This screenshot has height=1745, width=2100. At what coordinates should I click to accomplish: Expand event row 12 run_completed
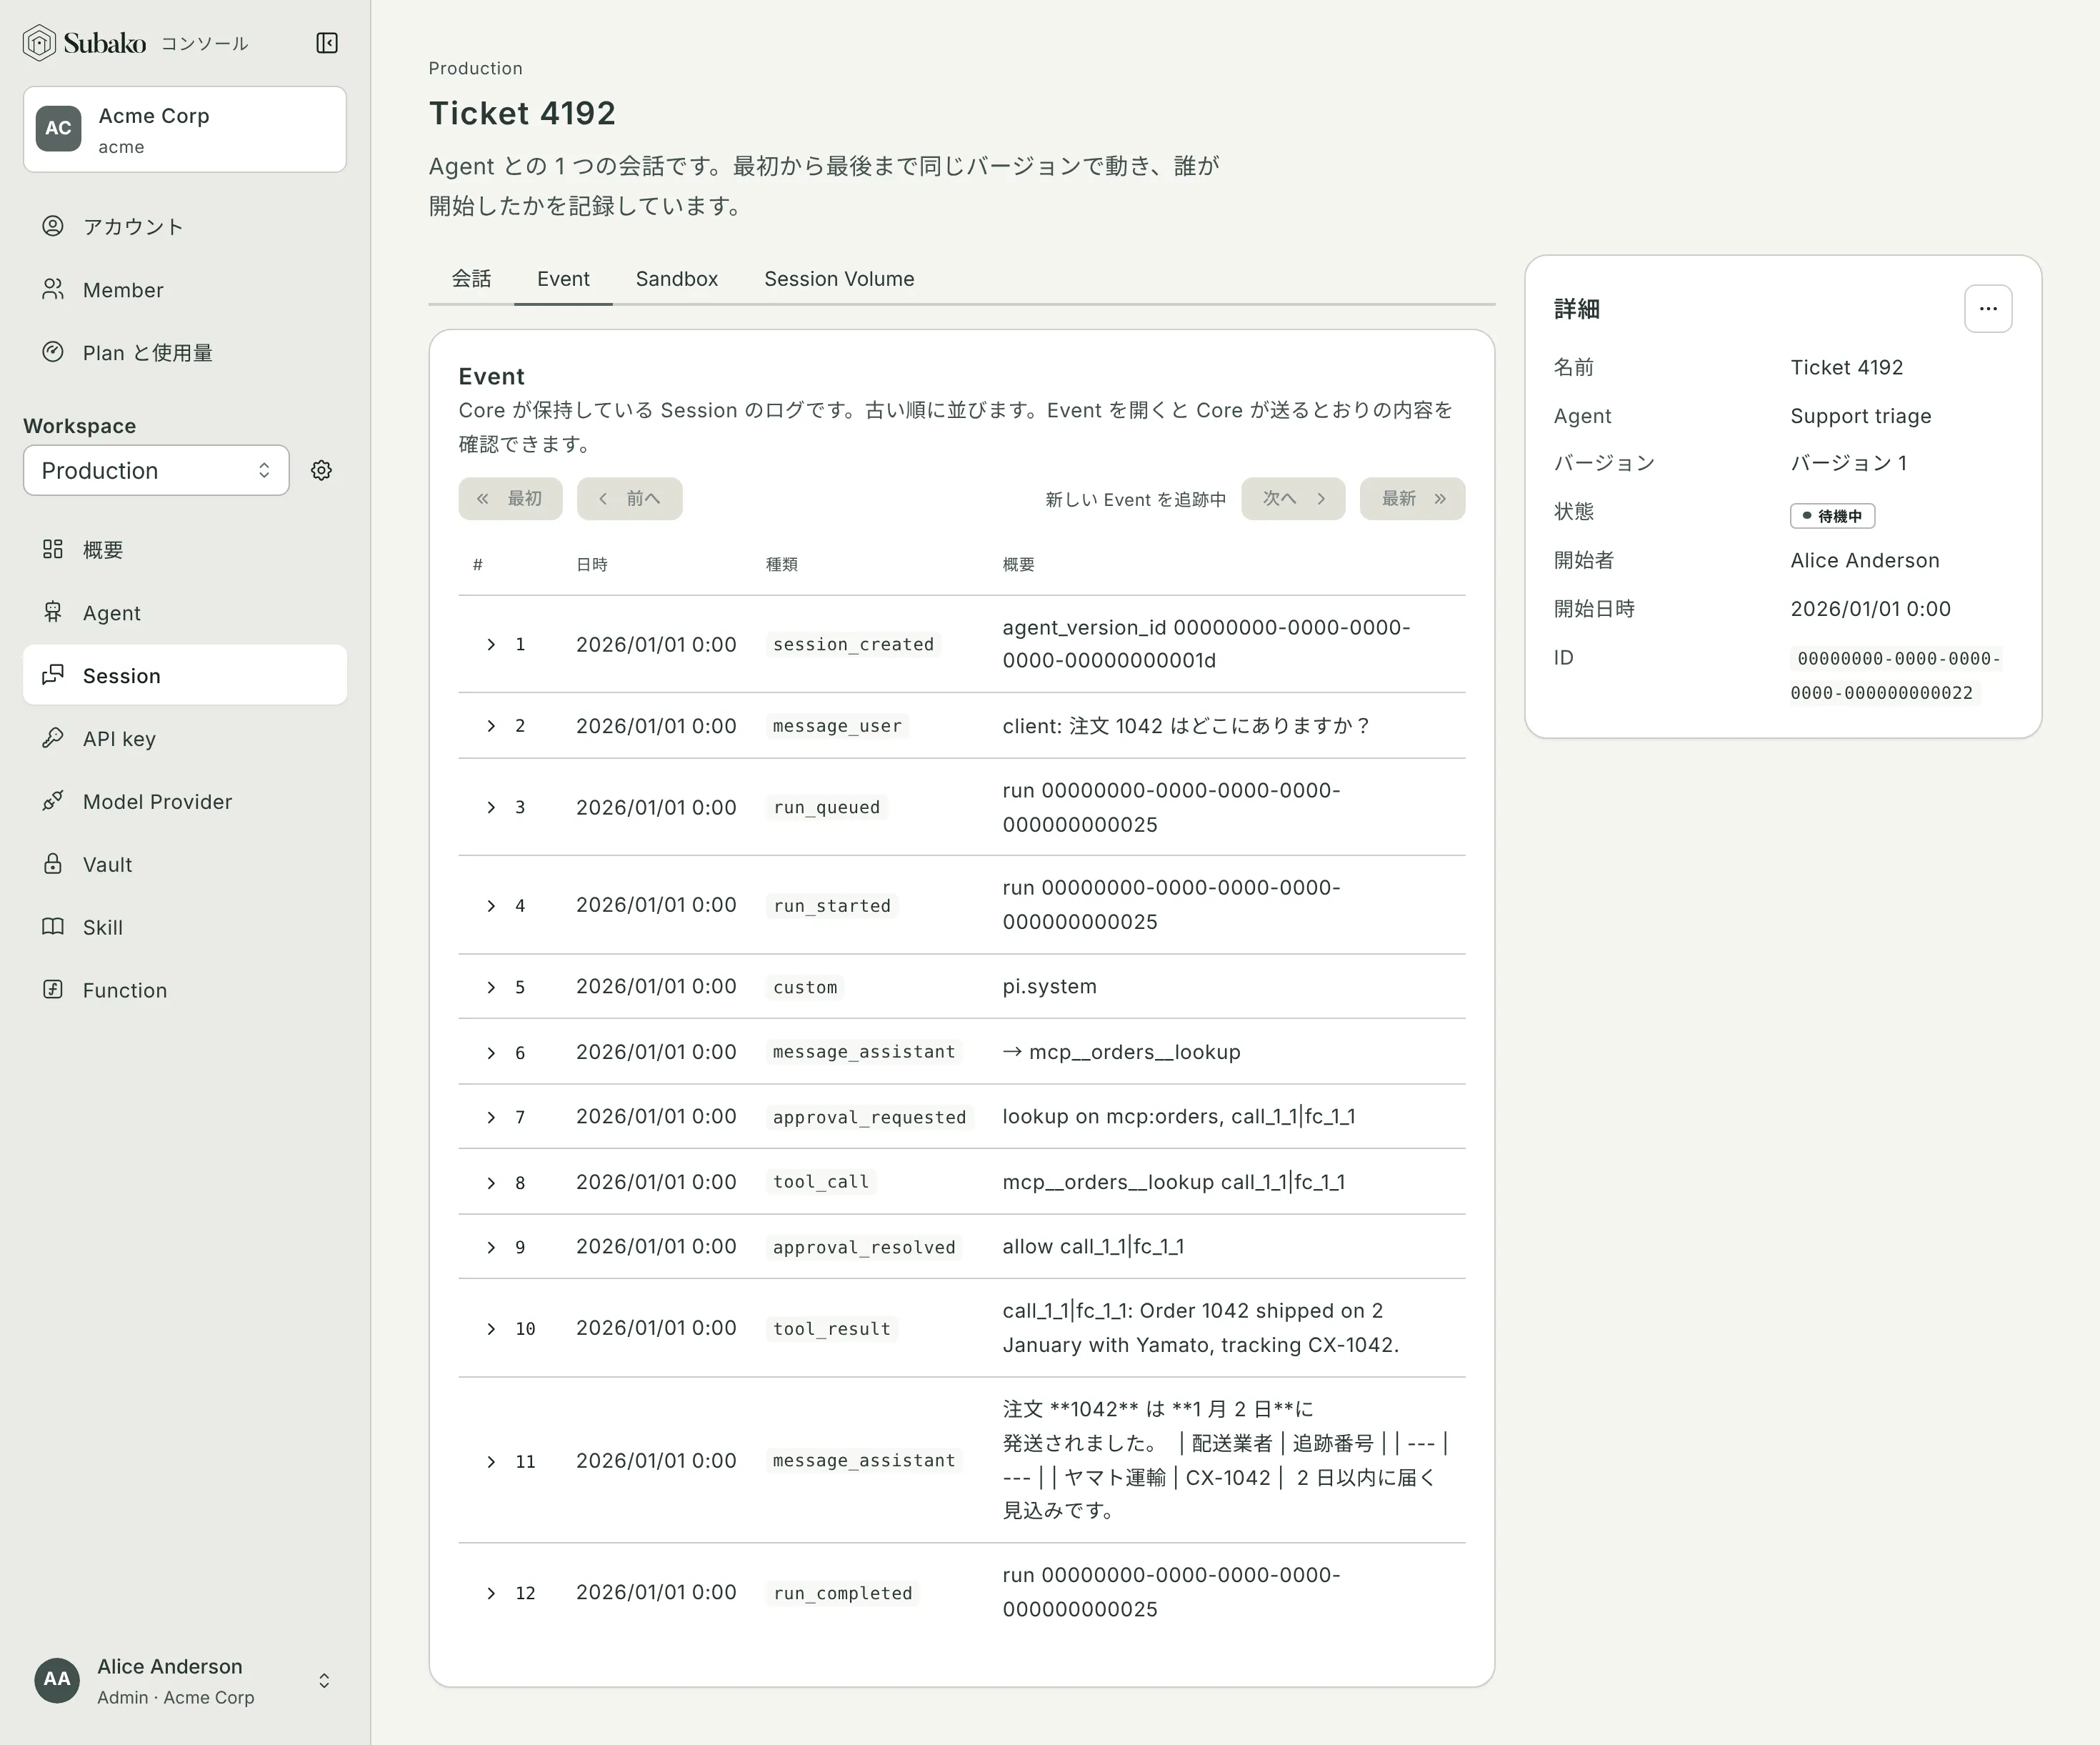click(x=491, y=1593)
